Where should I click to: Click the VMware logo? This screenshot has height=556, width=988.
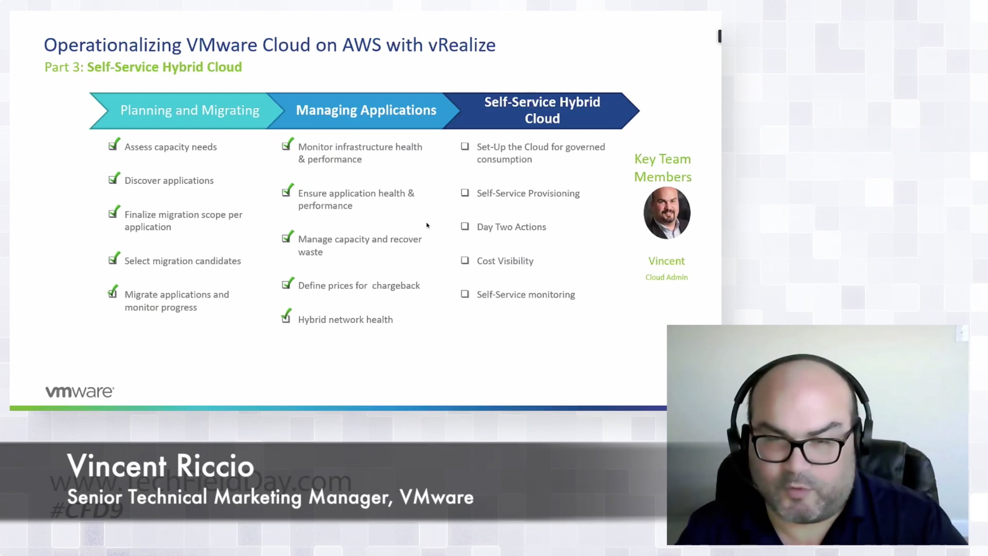coord(79,392)
